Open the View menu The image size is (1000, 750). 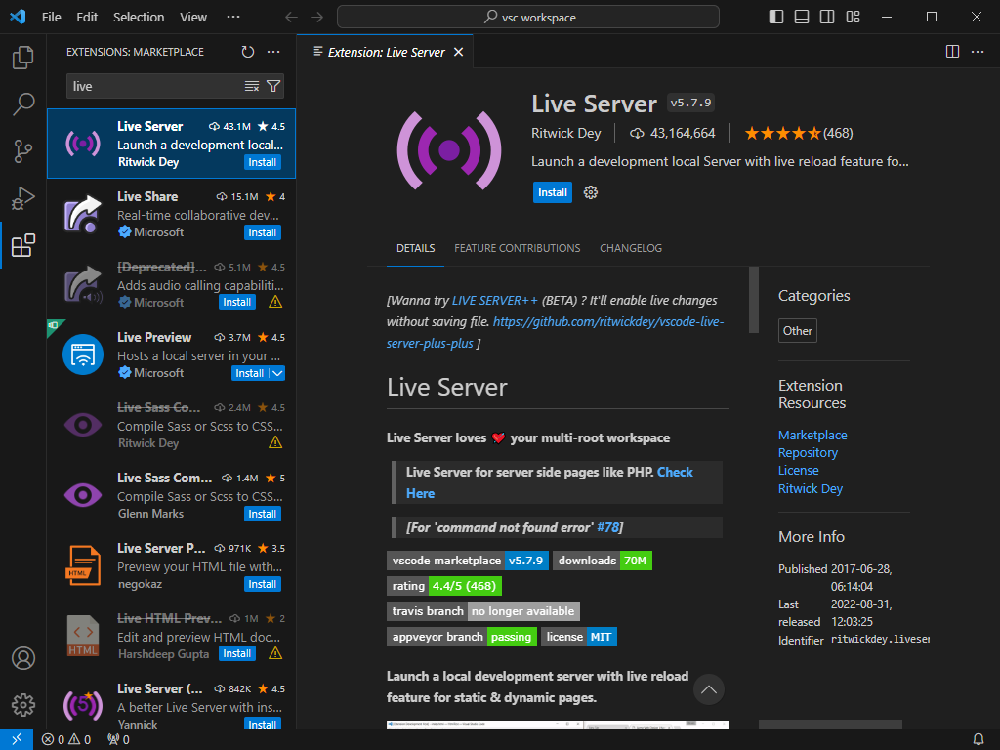(193, 18)
